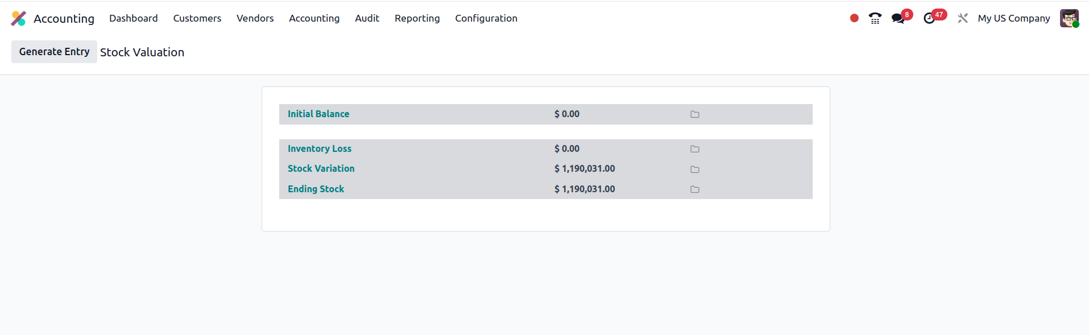Show activities via the clock icon
Image resolution: width=1089 pixels, height=335 pixels.
(x=929, y=18)
